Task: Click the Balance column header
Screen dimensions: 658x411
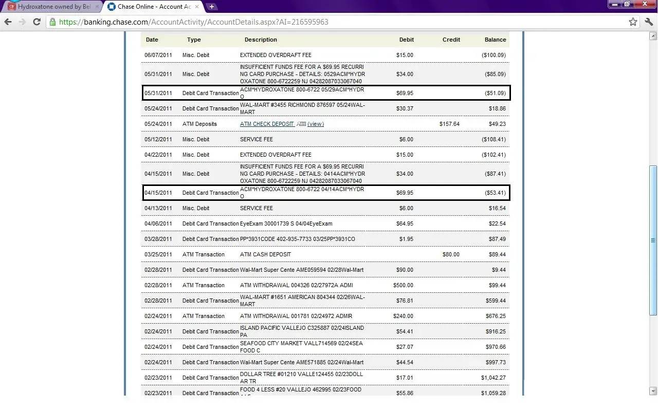Action: (495, 40)
